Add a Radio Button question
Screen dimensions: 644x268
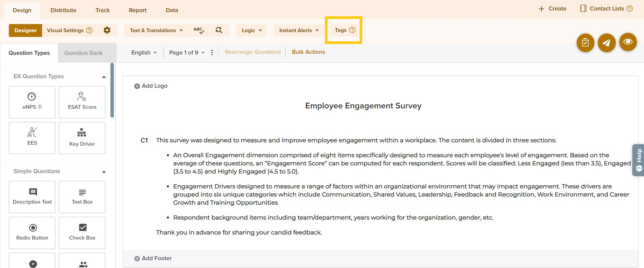coord(32,233)
